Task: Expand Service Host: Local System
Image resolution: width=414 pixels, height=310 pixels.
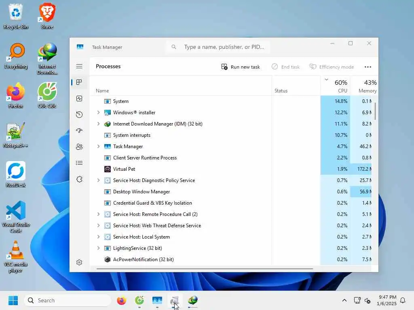Action: (x=99, y=237)
